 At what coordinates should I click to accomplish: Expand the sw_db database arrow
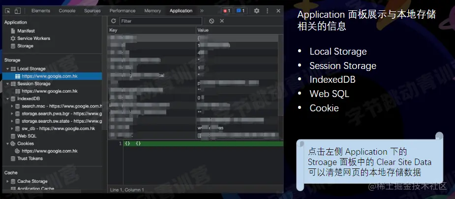click(x=12, y=129)
